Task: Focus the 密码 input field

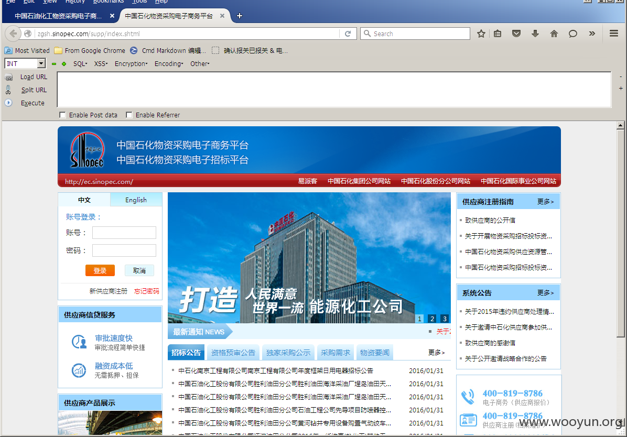Action: tap(124, 250)
